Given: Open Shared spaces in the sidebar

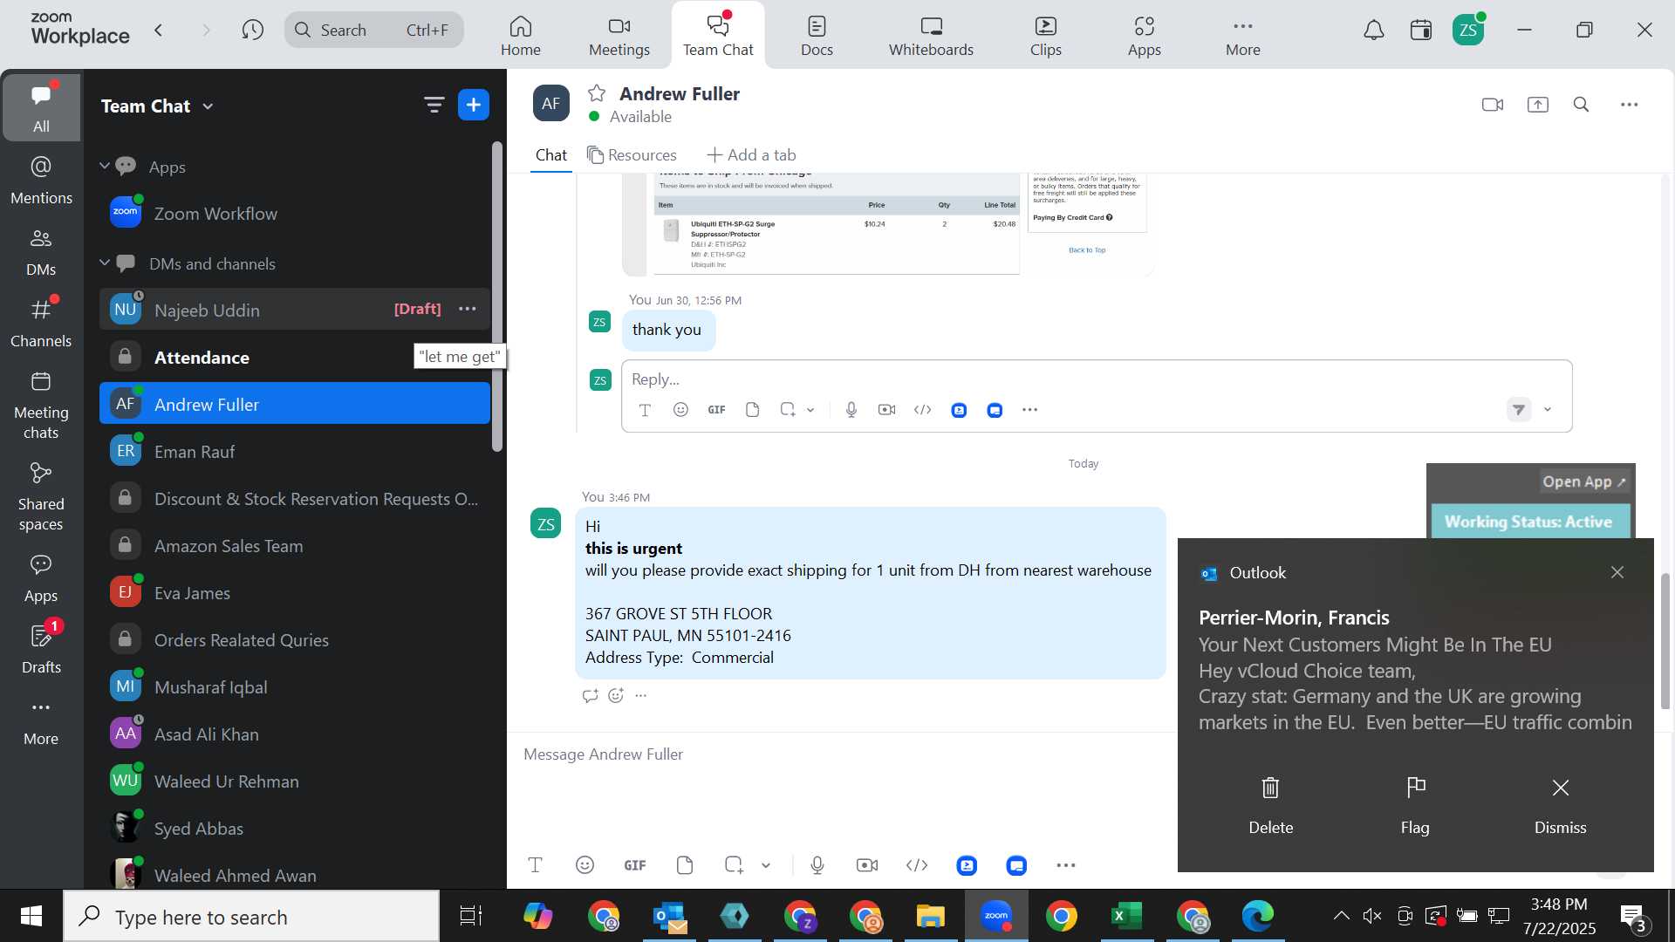Looking at the screenshot, I should coord(41,497).
